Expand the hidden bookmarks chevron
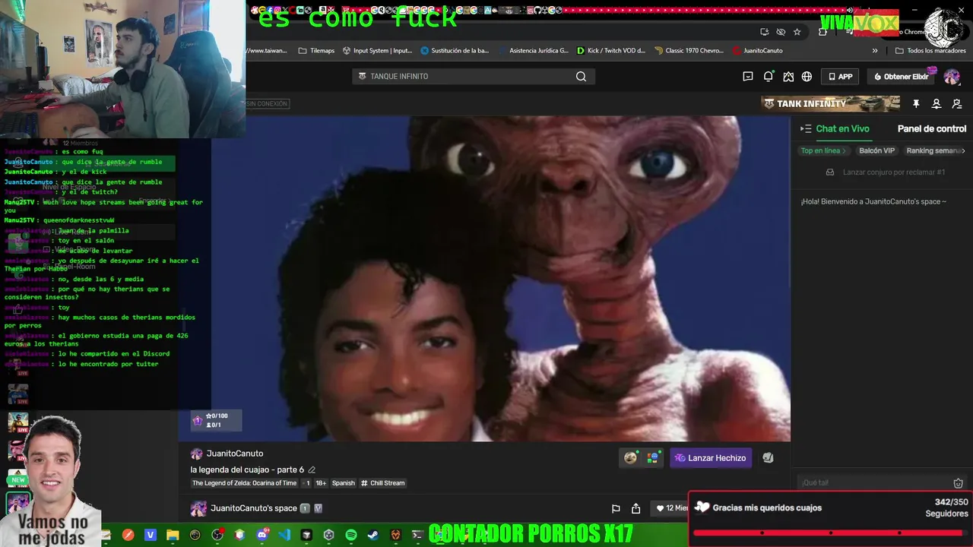 point(875,51)
